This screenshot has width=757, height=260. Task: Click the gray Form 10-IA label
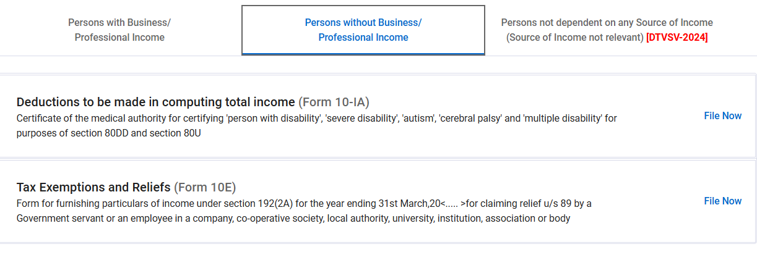click(x=334, y=102)
